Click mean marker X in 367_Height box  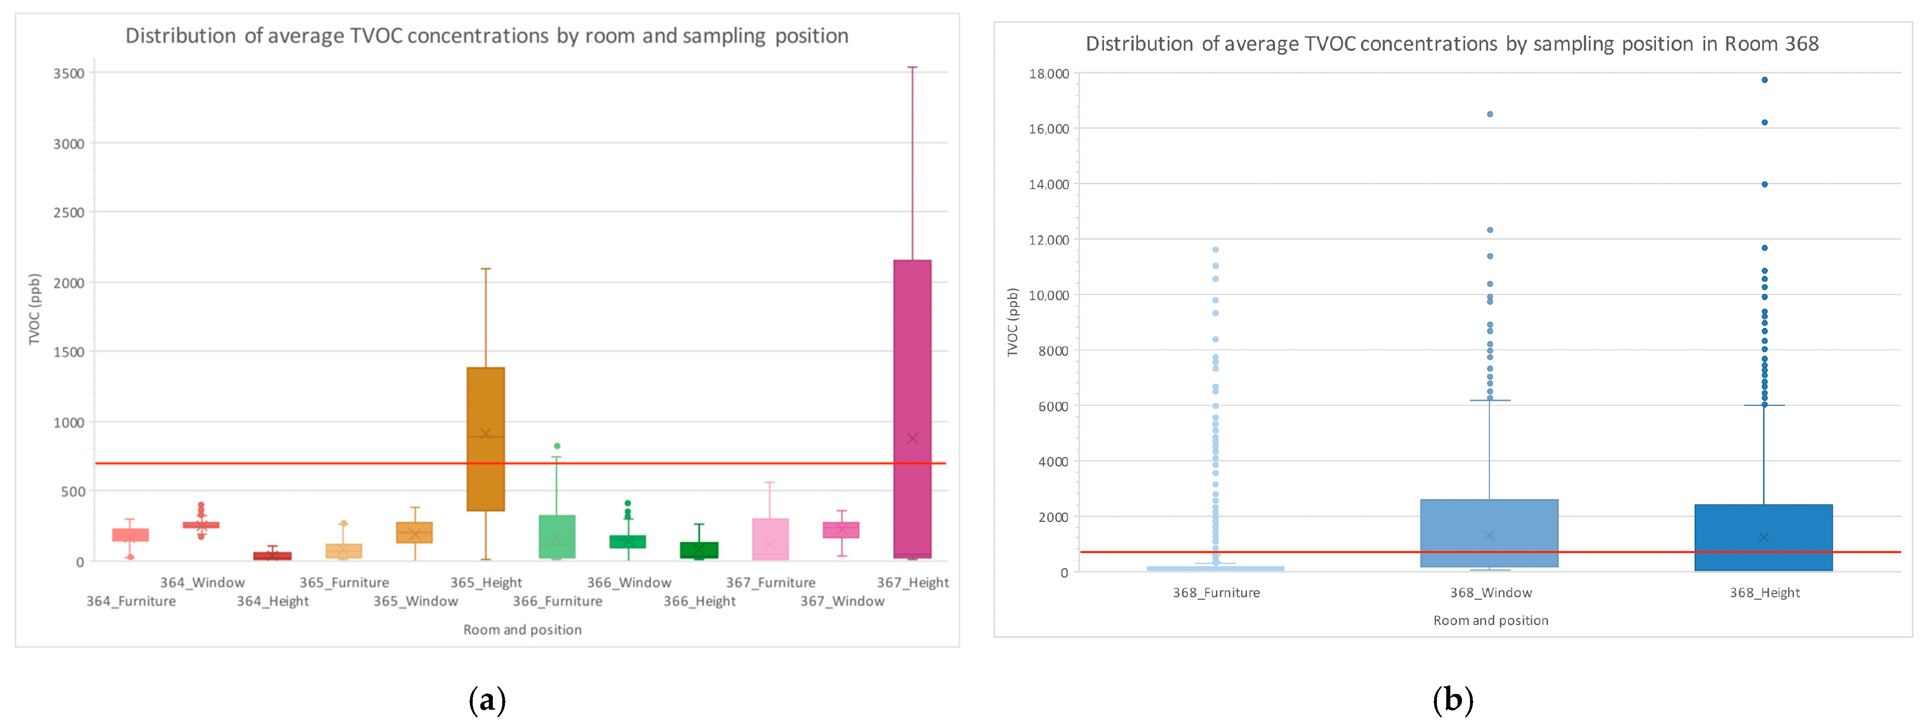[x=912, y=439]
